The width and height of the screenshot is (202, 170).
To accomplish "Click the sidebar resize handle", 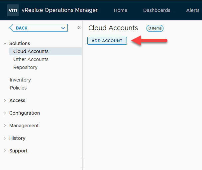I will pos(82,163).
